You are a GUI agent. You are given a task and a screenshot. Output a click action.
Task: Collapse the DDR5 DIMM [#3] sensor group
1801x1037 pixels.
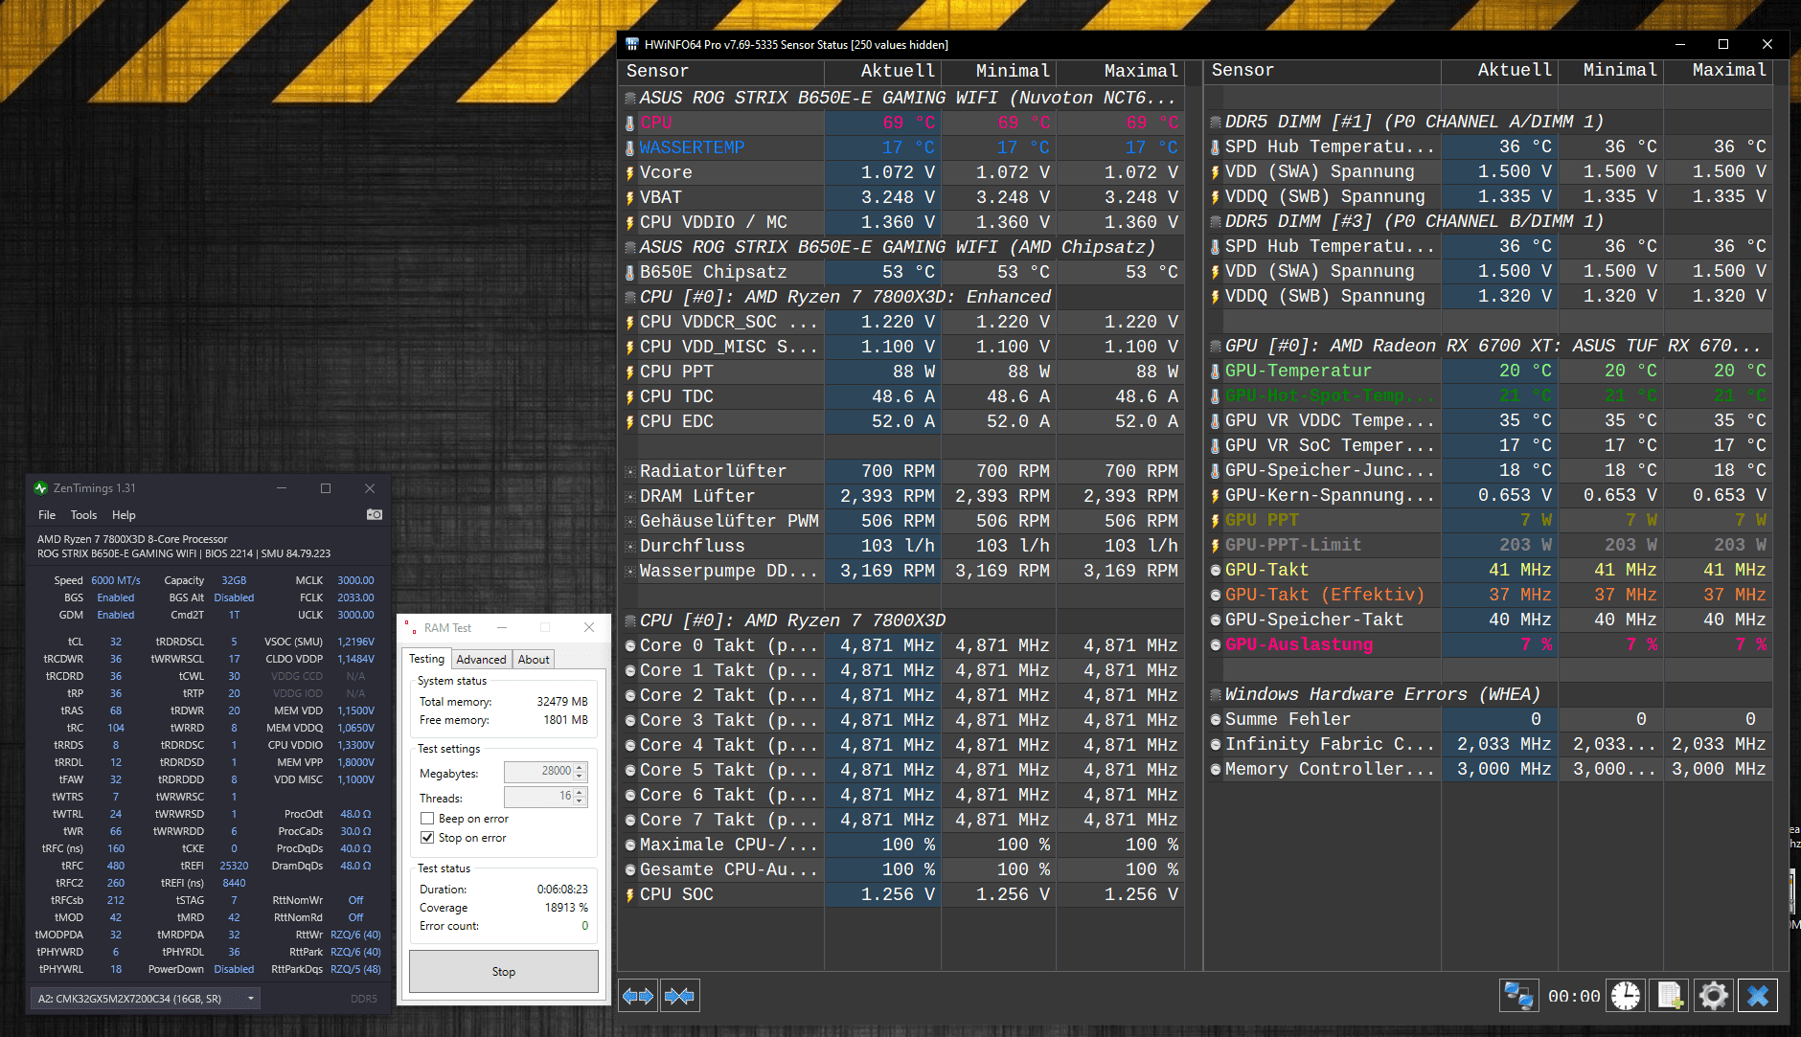point(1216,222)
